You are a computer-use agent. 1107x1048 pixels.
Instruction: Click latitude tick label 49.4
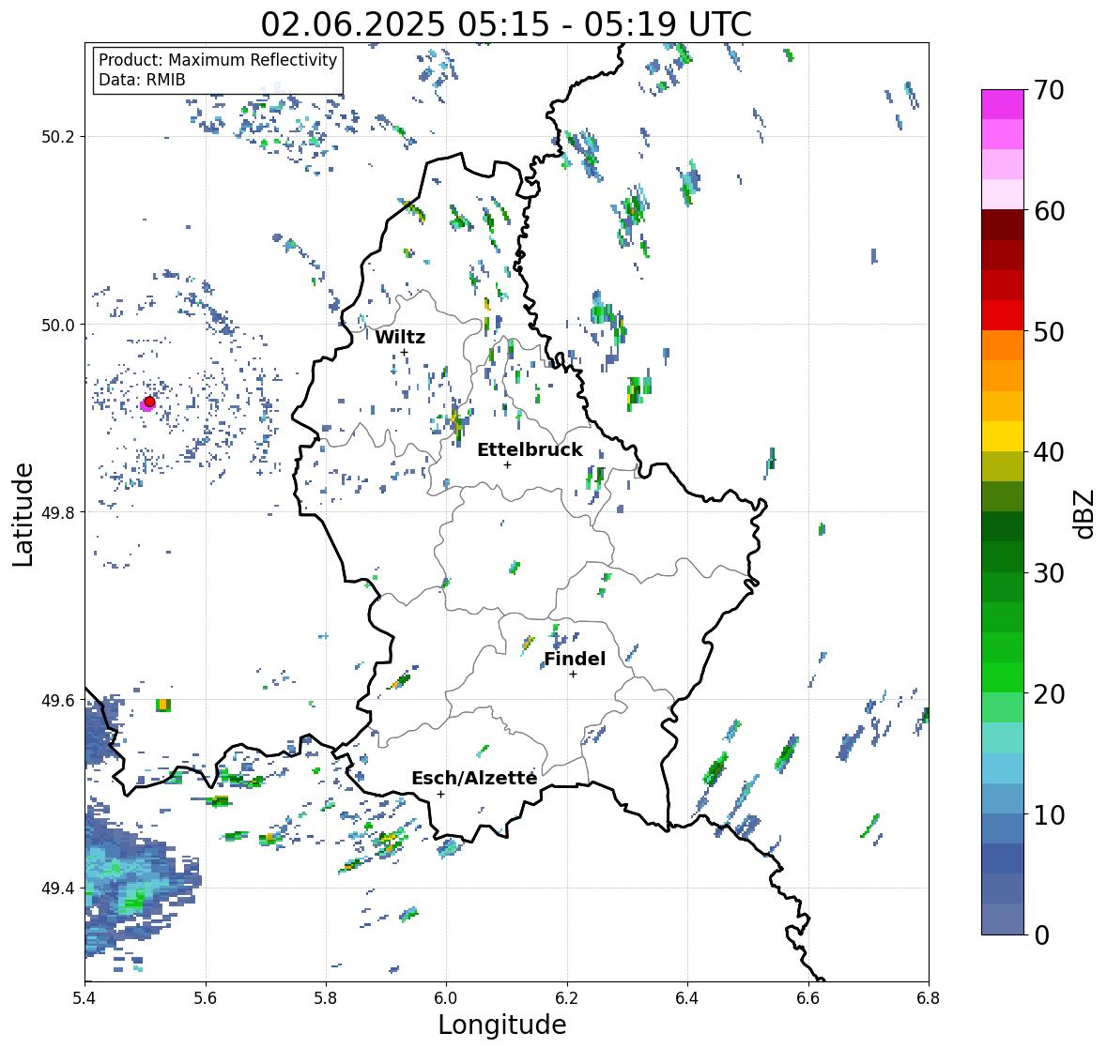pos(58,889)
